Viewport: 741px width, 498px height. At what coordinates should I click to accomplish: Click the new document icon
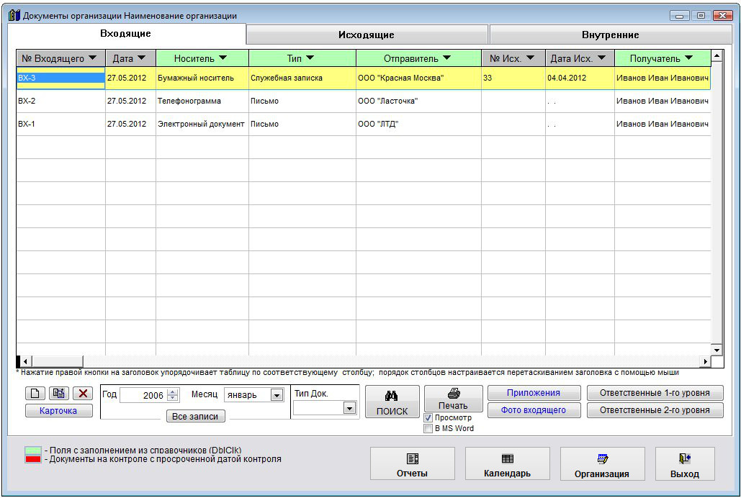click(35, 393)
